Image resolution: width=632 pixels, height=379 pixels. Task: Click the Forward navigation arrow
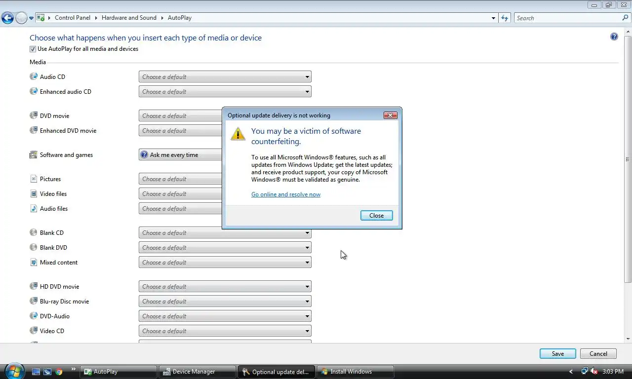pos(21,18)
